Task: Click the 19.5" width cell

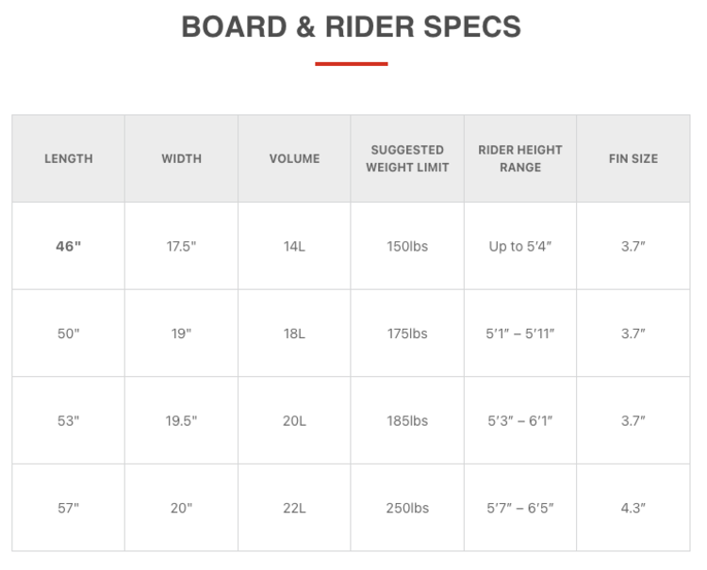Action: 181,421
